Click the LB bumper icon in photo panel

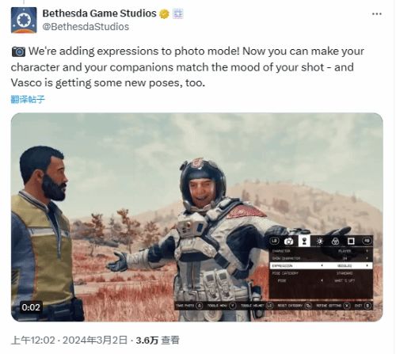coord(275,241)
